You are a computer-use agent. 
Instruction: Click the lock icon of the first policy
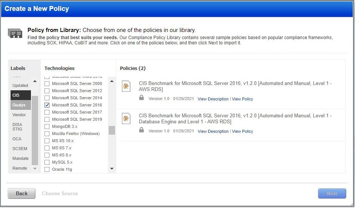[x=141, y=97]
